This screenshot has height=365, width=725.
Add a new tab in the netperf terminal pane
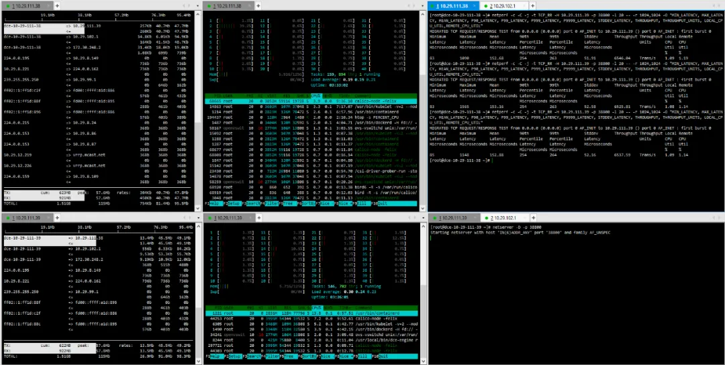click(x=532, y=6)
